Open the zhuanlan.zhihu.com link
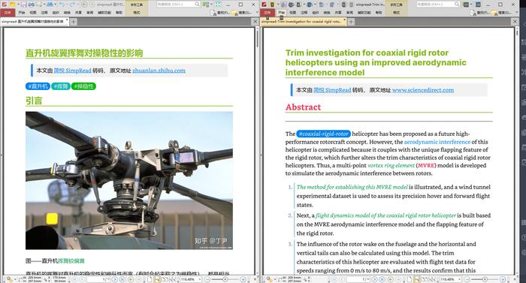The width and height of the screenshot is (526, 283). pyautogui.click(x=159, y=71)
